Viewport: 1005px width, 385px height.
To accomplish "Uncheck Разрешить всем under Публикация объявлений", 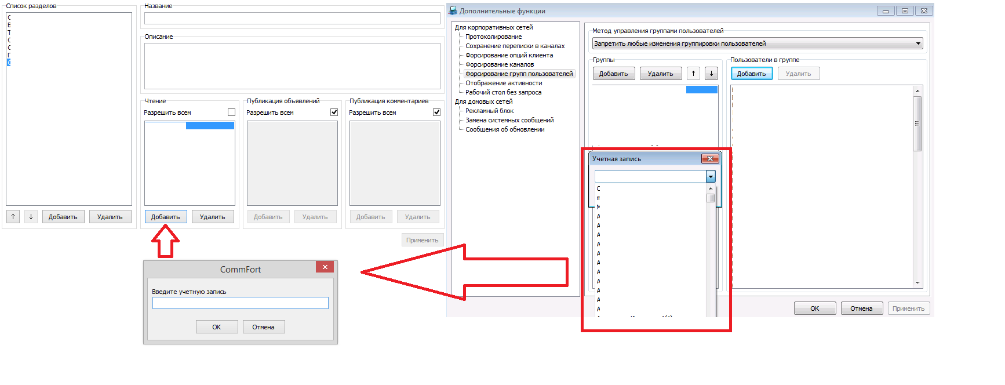I will (334, 112).
